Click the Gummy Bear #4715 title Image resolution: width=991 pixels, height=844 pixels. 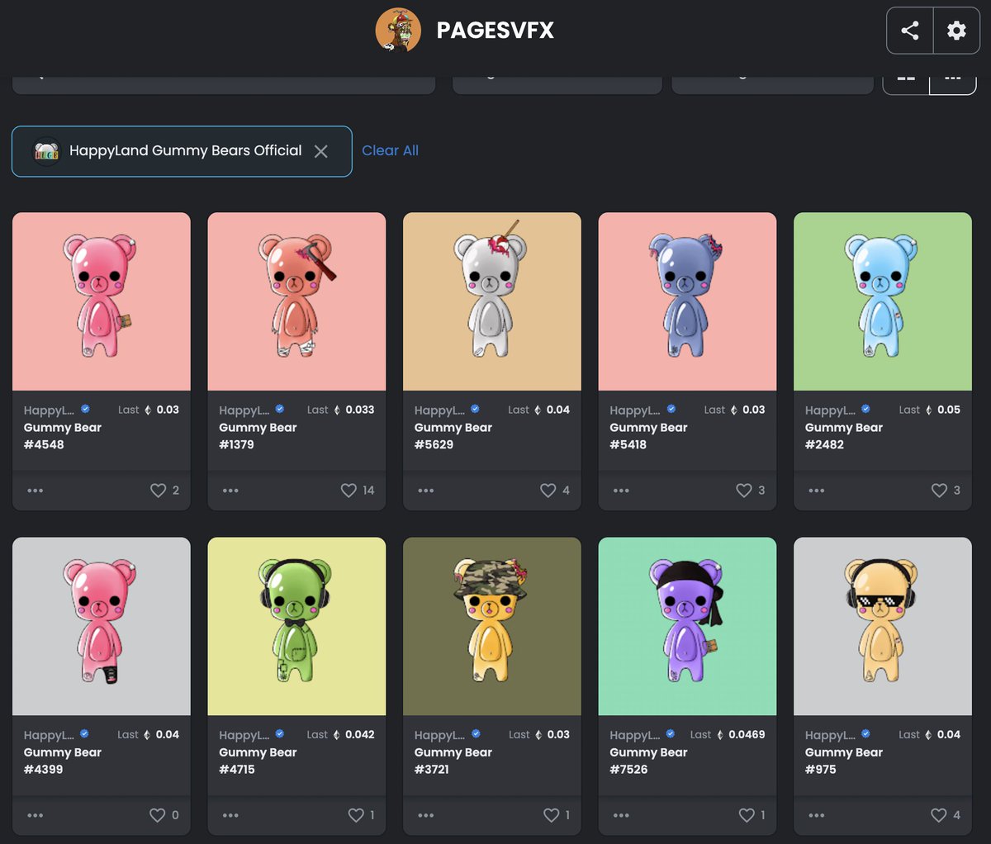pyautogui.click(x=258, y=761)
